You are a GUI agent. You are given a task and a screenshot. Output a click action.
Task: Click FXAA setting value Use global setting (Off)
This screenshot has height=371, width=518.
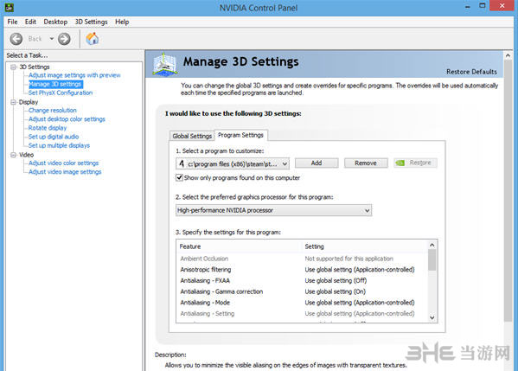click(x=336, y=280)
